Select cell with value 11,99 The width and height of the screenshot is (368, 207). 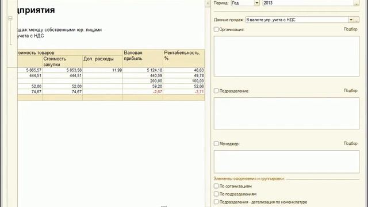[x=102, y=70]
